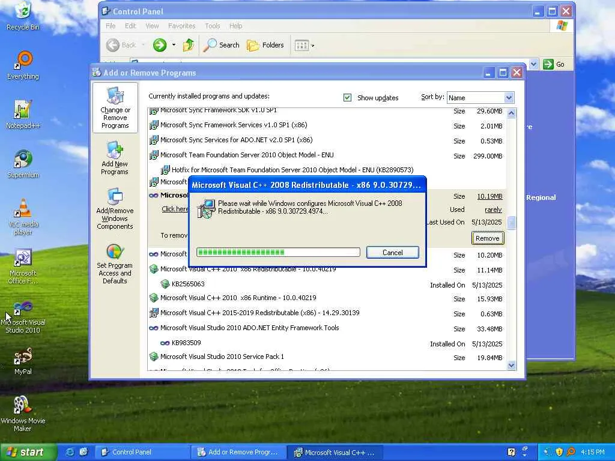Viewport: 615px width, 461px height.
Task: Switch to Control Panel taskbar button
Action: (142, 452)
